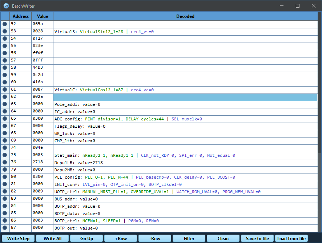Viewport: 322px width, 243px height.
Task: Remove a row with -Row button
Action: coord(154,239)
